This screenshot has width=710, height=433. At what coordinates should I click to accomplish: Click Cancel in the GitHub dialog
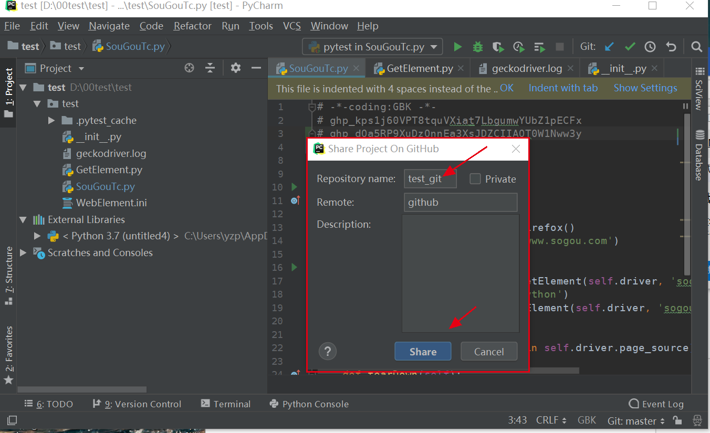pyautogui.click(x=489, y=352)
